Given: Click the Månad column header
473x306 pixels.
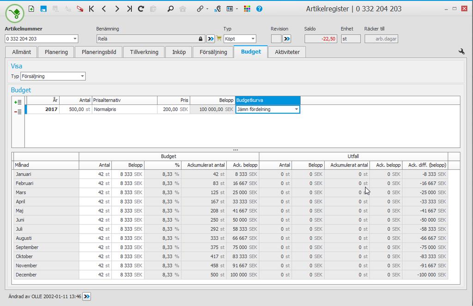Looking at the screenshot, I should click(47, 165).
